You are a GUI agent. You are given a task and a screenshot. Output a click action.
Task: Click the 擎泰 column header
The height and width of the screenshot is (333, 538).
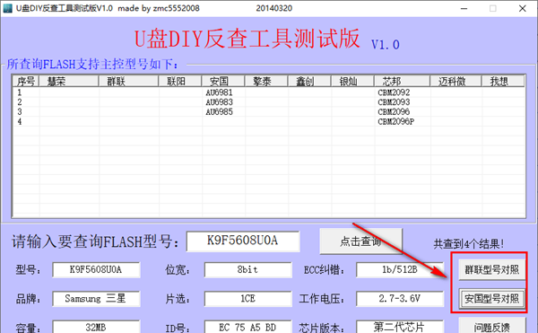coord(266,81)
